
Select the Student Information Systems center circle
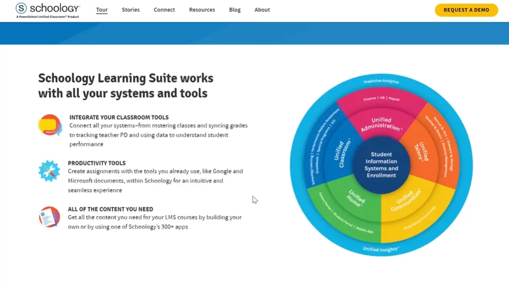tap(381, 165)
